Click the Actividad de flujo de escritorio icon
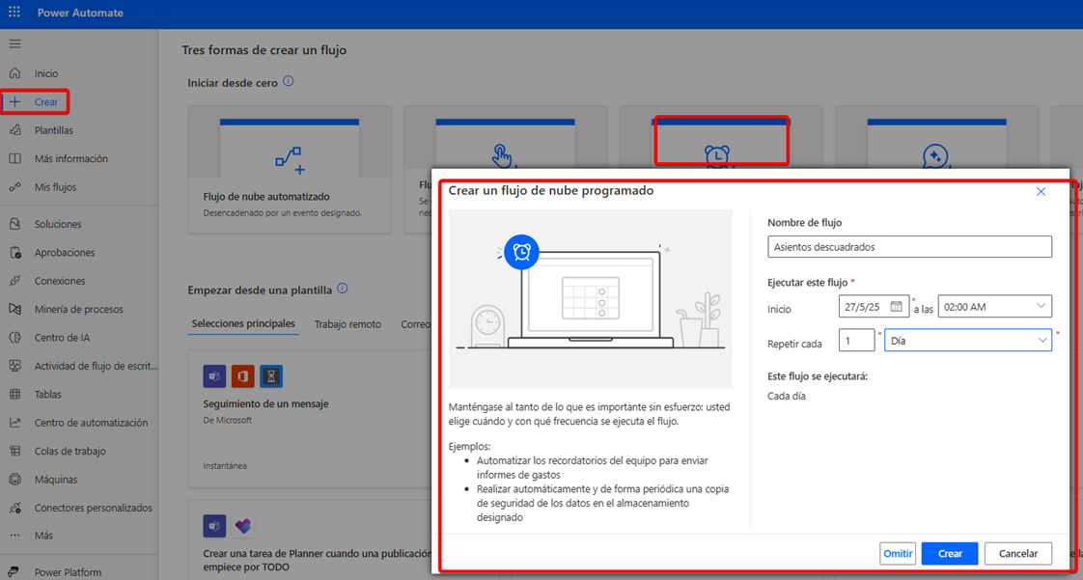Screen dimensions: 1083x580 [14, 367]
